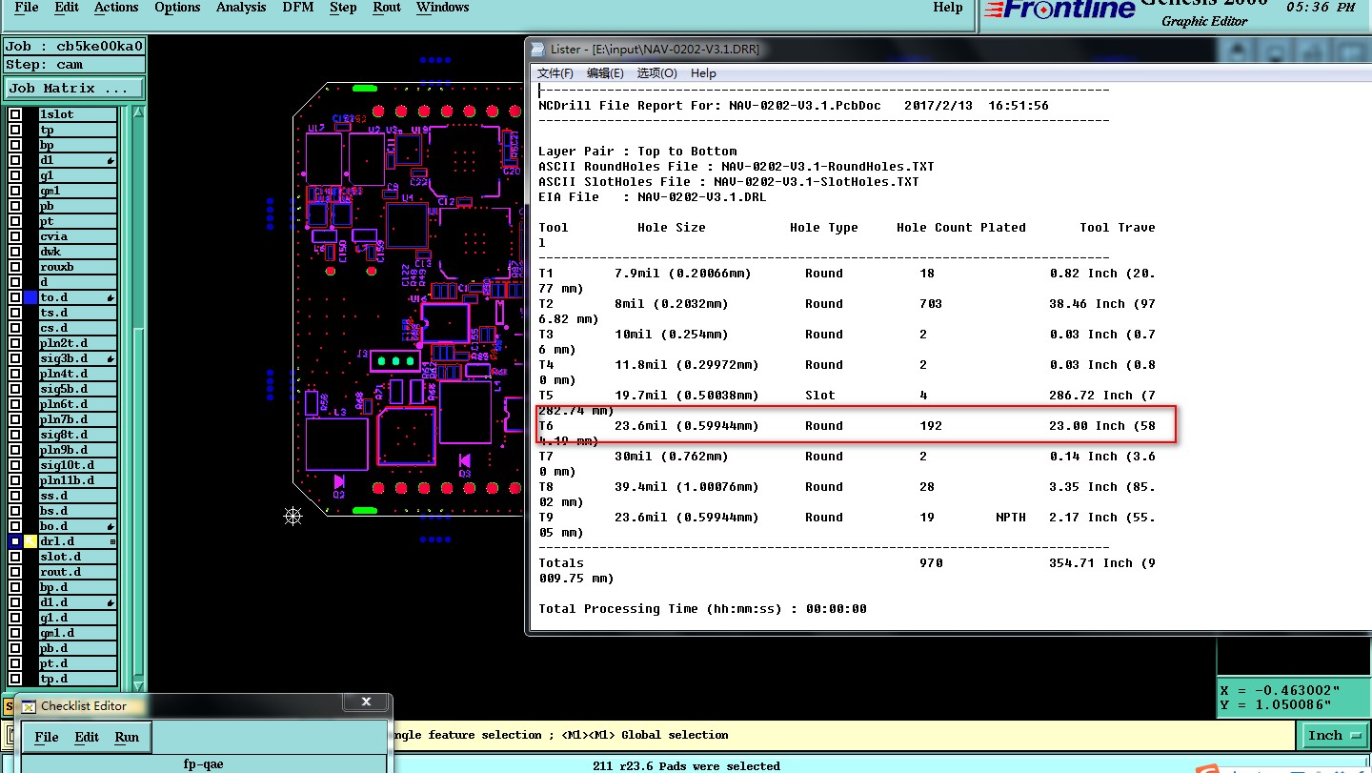Viewport: 1372px width, 773px height.
Task: Open the Inch units dropdown
Action: pos(1333,735)
